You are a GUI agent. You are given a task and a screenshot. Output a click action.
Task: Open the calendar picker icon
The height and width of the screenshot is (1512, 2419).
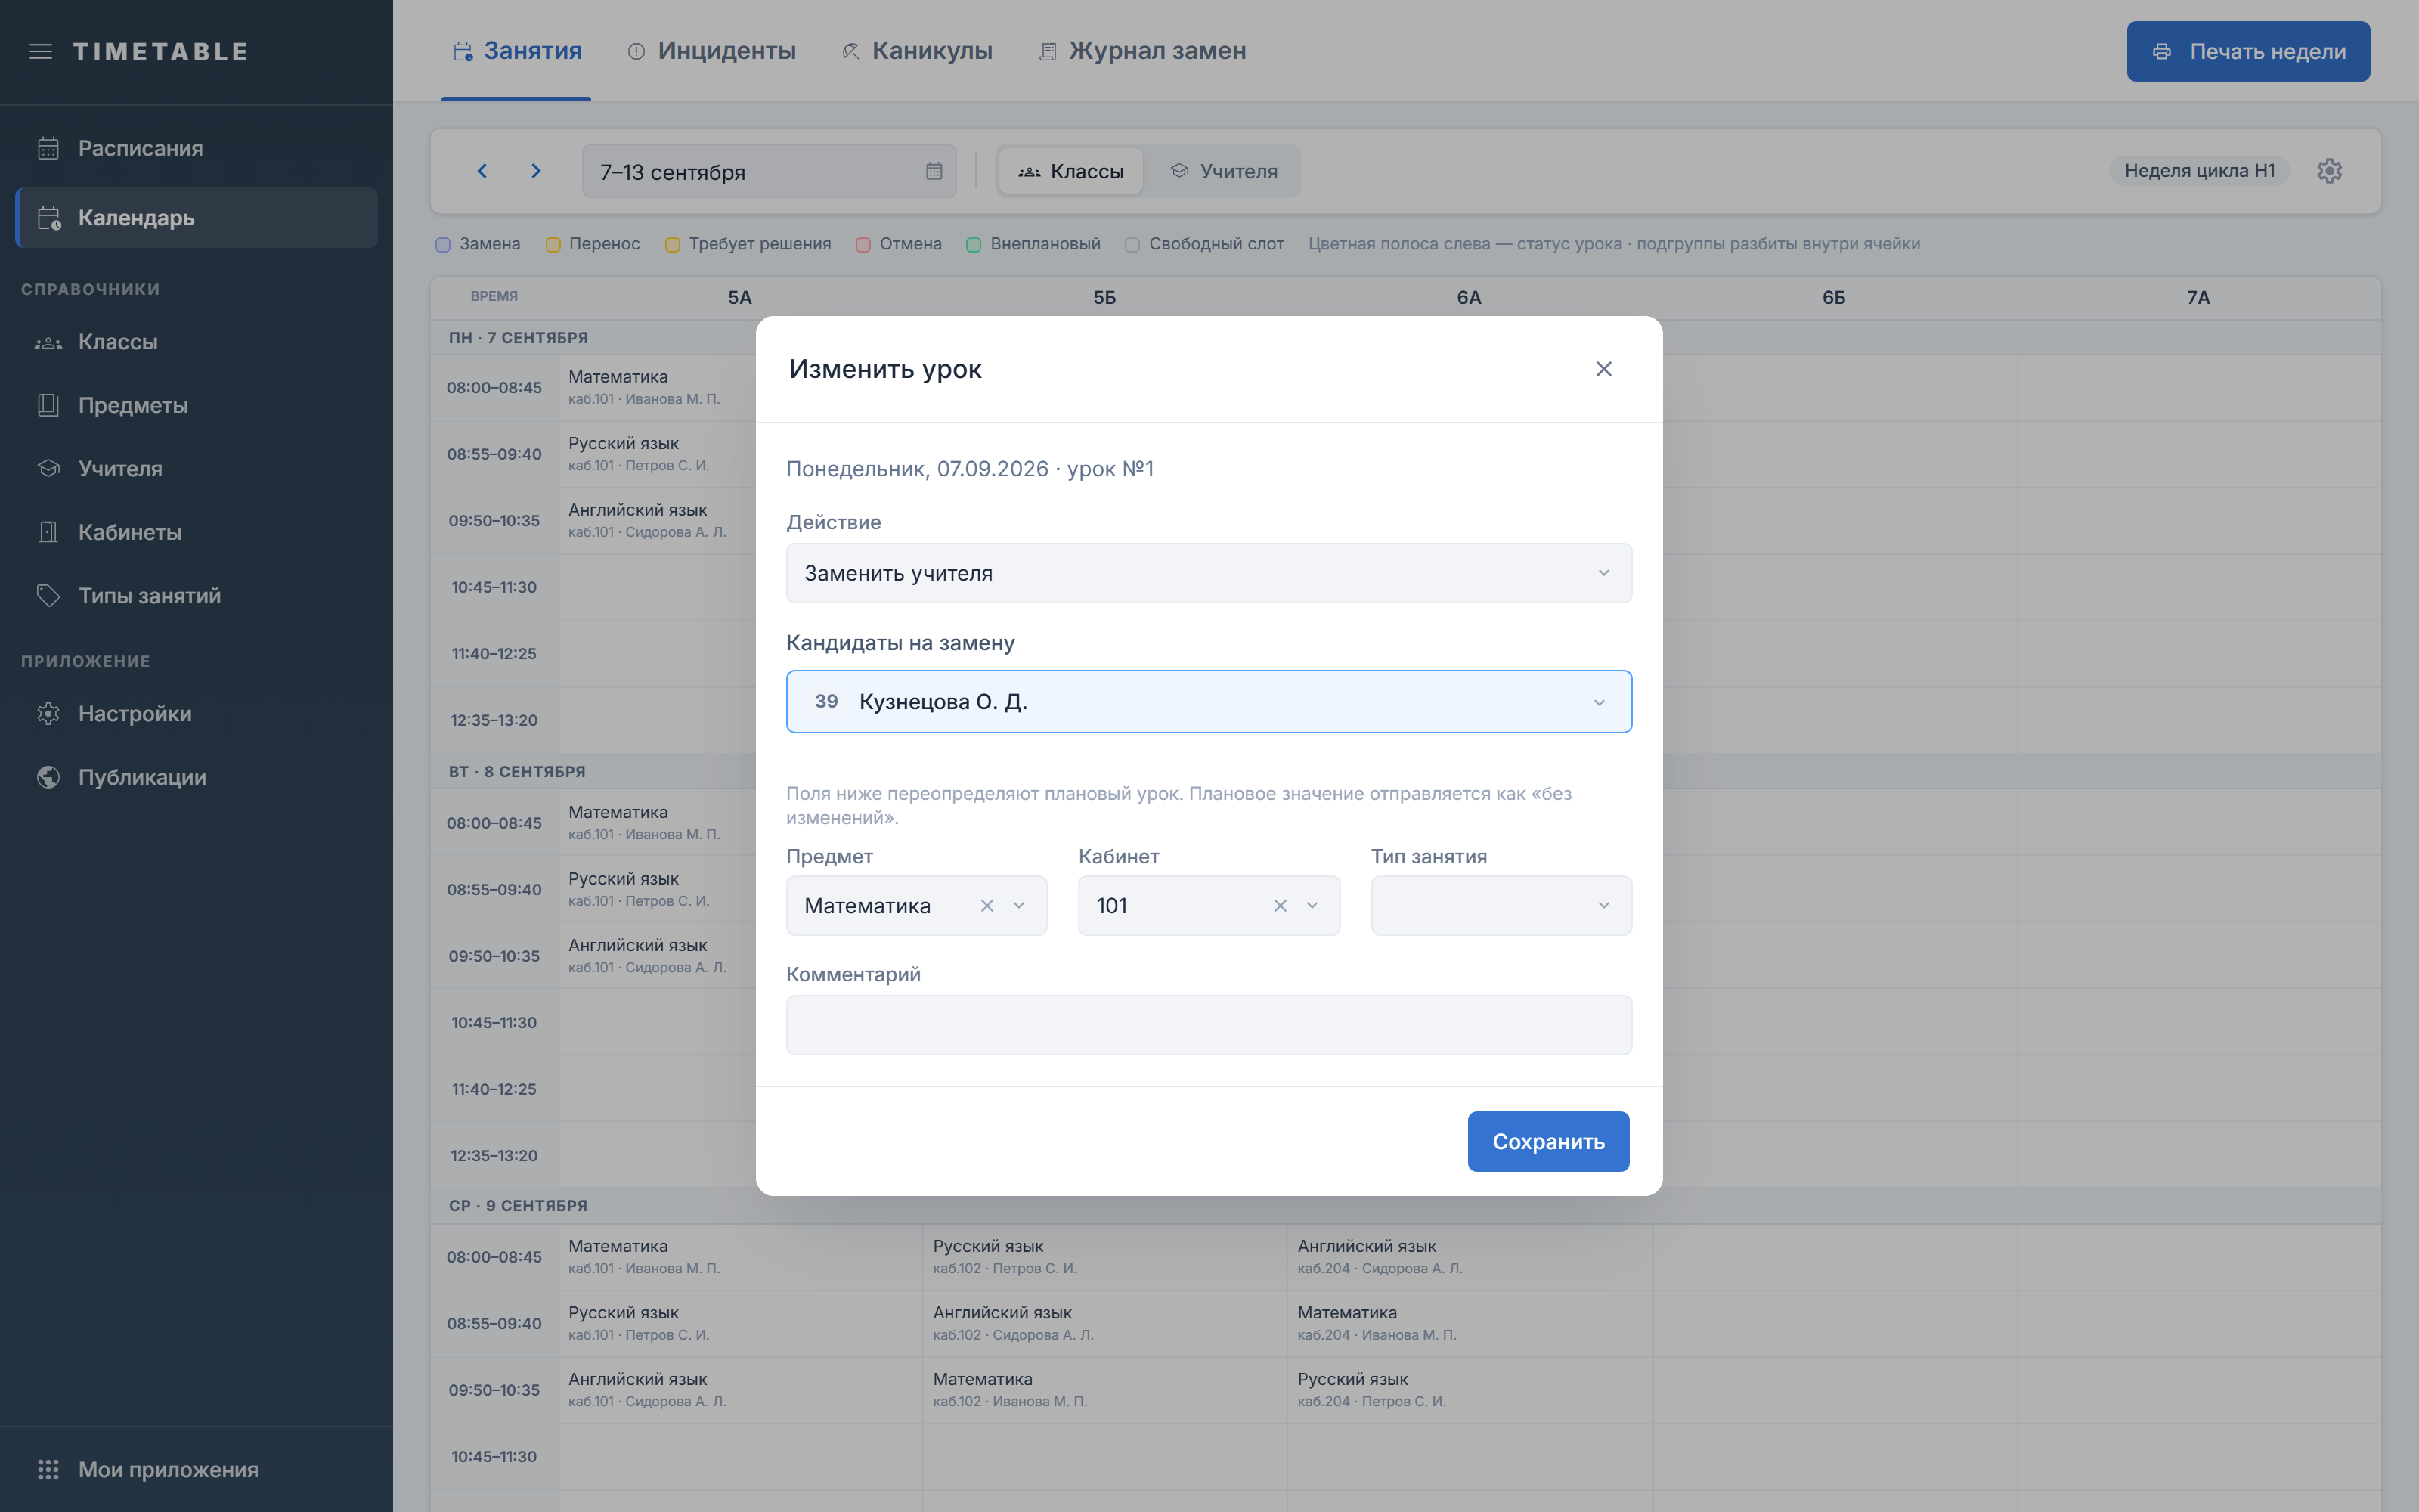click(934, 172)
